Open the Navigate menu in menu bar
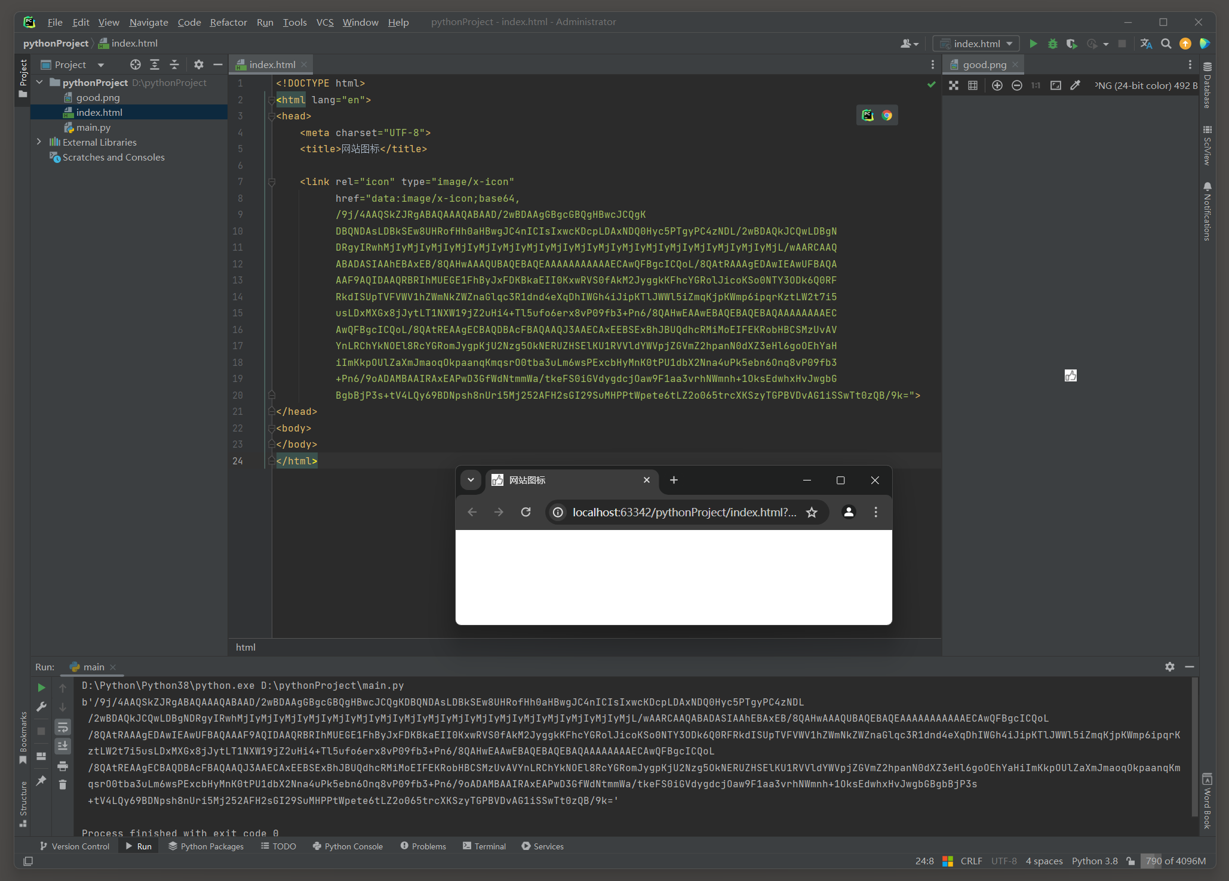 pyautogui.click(x=150, y=21)
